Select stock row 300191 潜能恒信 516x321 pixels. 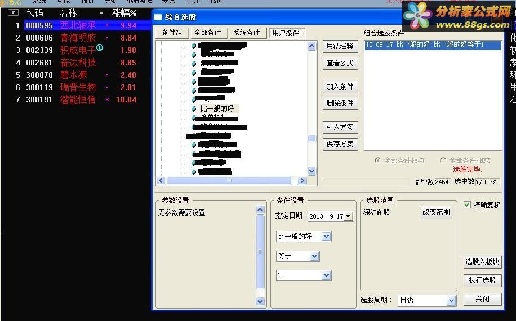click(x=77, y=100)
